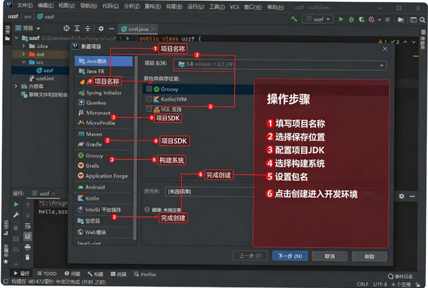Image resolution: width=428 pixels, height=288 pixels.
Task: Click the UTF-8 encoding status entry
Action: coord(380,284)
